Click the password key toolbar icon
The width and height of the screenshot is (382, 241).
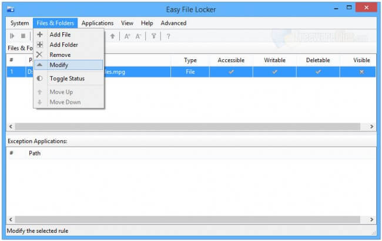[x=154, y=36]
